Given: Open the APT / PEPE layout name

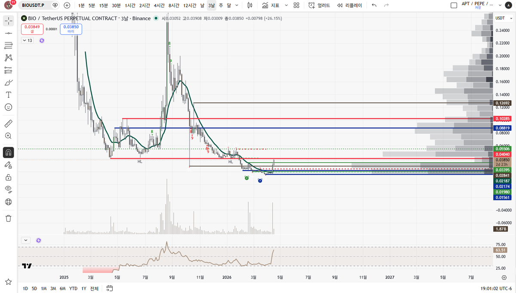Looking at the screenshot, I should 477,3.
